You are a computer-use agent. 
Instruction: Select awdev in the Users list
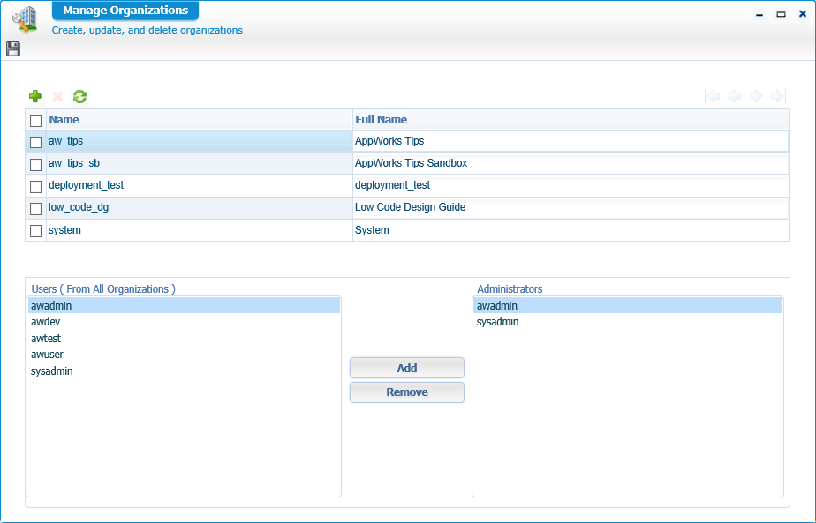tap(184, 322)
